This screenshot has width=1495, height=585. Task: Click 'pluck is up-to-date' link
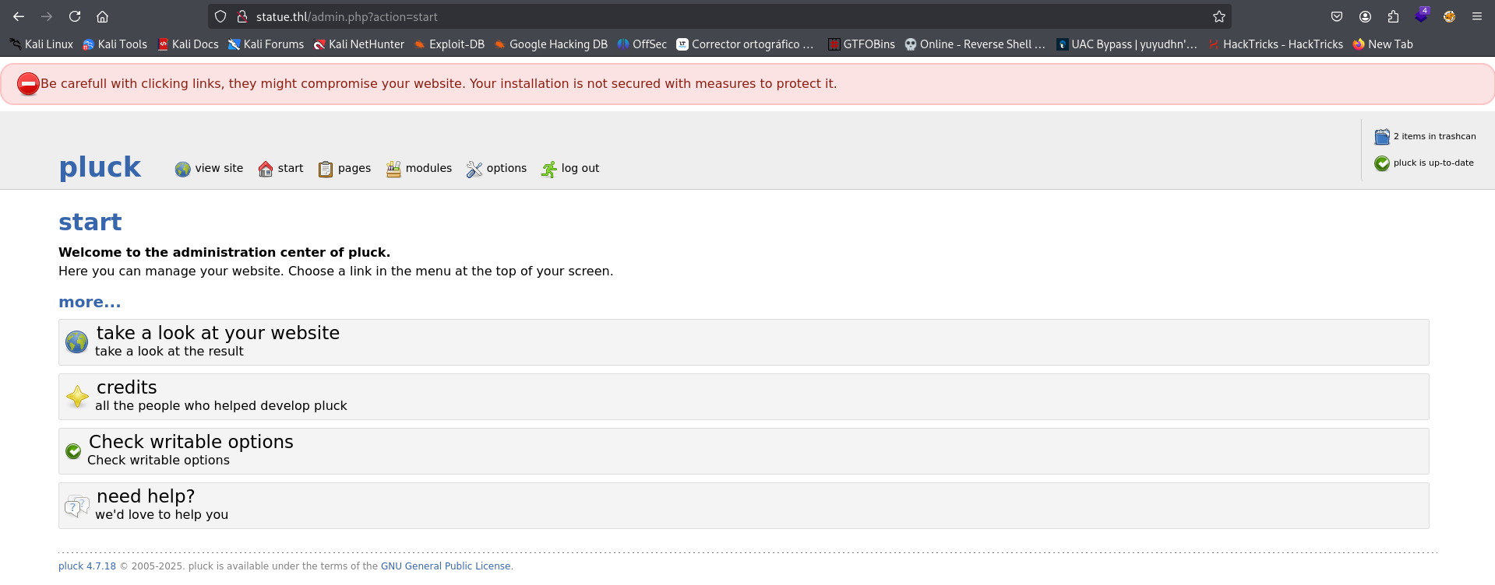[1433, 163]
